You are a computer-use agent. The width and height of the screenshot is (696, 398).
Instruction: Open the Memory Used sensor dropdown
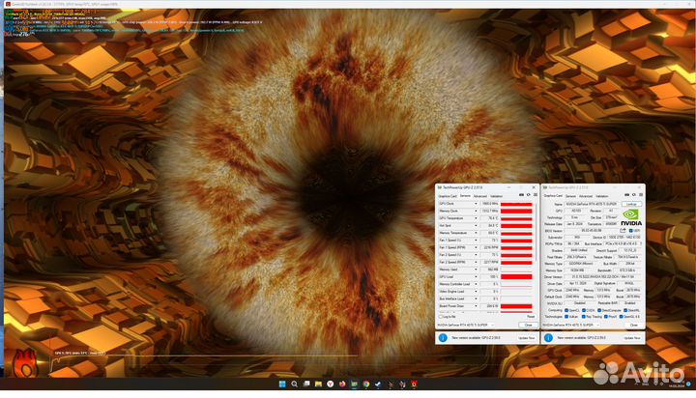click(x=477, y=270)
